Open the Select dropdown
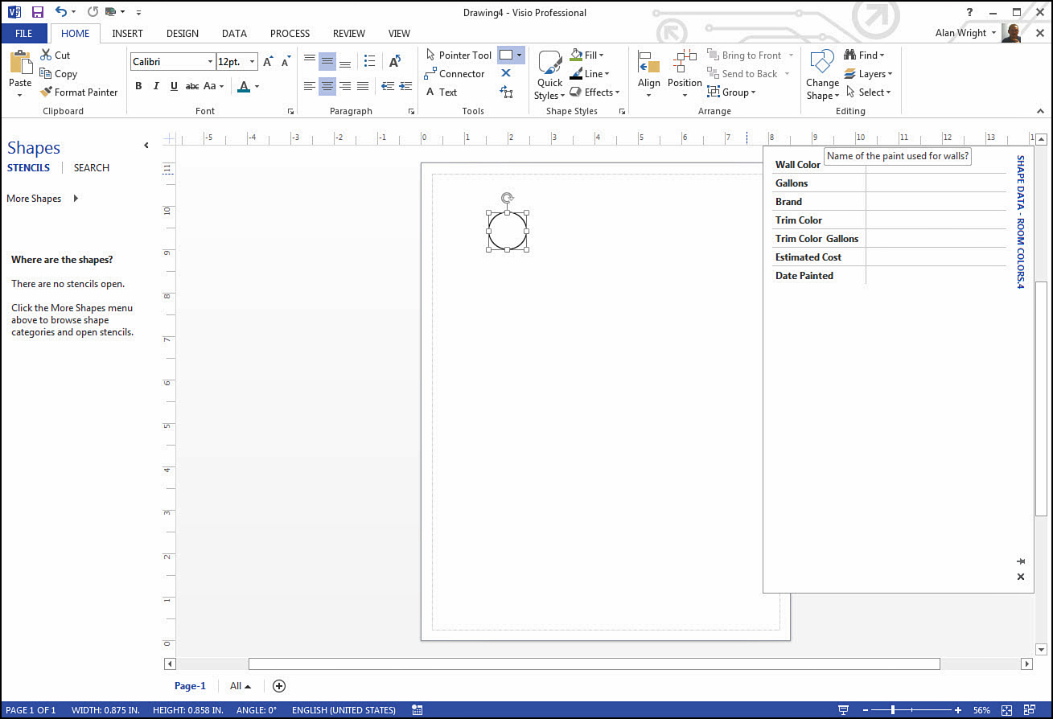Viewport: 1053px width, 719px height. pyautogui.click(x=868, y=92)
